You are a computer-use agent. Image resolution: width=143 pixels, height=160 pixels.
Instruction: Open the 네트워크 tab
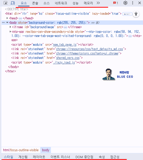[61, 3]
